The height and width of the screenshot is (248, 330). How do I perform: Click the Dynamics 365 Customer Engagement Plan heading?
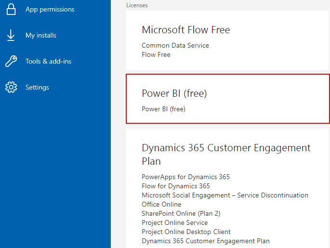pyautogui.click(x=226, y=154)
